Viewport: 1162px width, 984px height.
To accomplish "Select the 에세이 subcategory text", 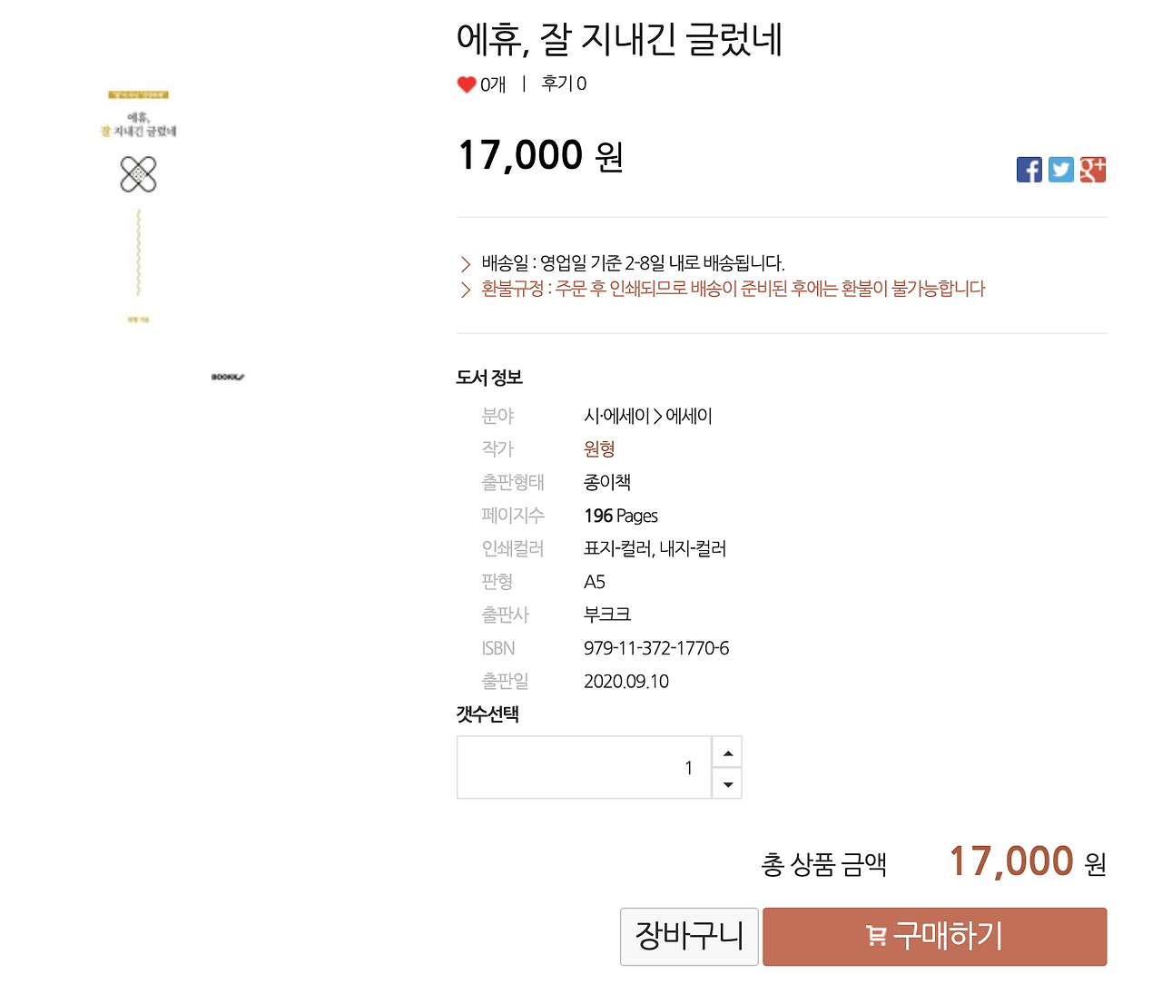I will point(689,417).
